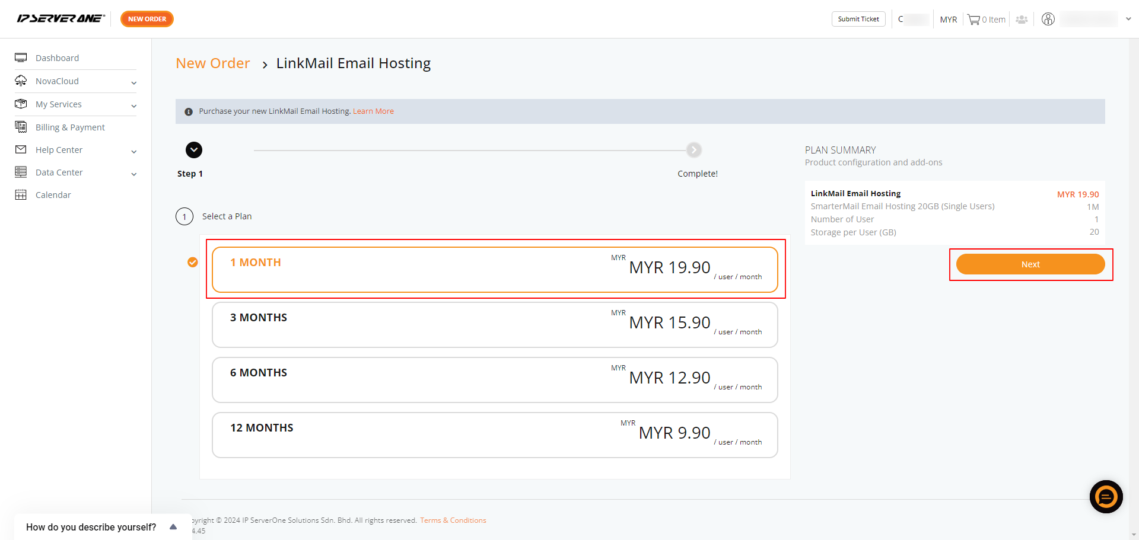Open the Learn More link
This screenshot has height=540, width=1139.
coord(373,111)
